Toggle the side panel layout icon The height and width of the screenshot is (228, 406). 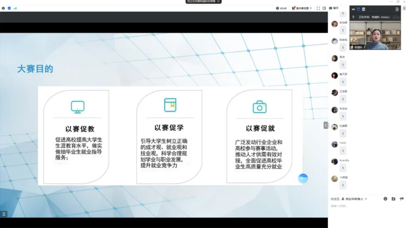pyautogui.click(x=324, y=8)
